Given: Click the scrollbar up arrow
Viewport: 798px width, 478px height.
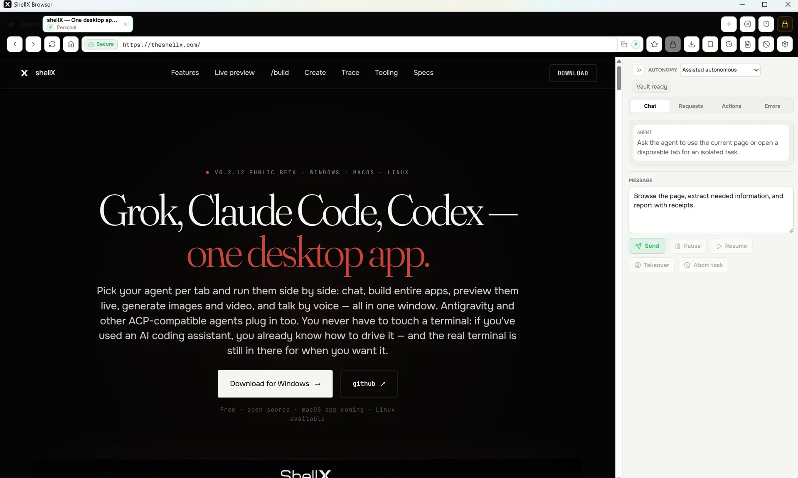Looking at the screenshot, I should [x=619, y=61].
